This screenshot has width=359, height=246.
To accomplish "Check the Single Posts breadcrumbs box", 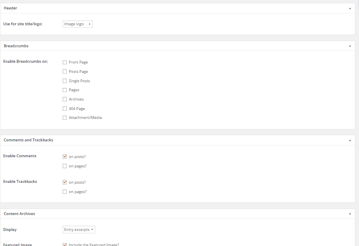I will click(65, 81).
